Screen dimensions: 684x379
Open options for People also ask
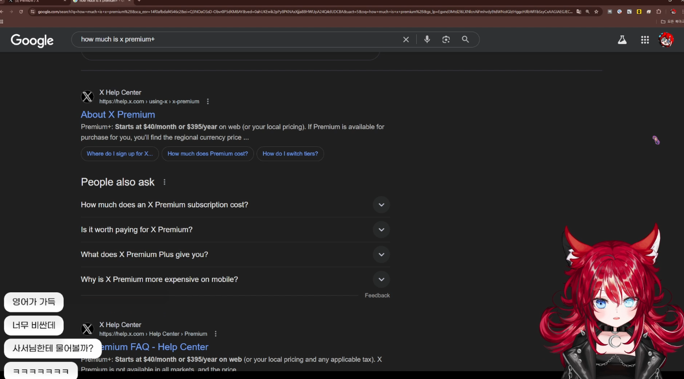point(164,182)
